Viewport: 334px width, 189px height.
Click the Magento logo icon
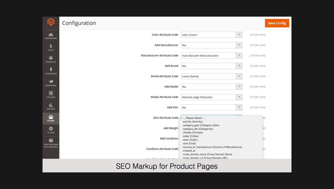point(51,22)
